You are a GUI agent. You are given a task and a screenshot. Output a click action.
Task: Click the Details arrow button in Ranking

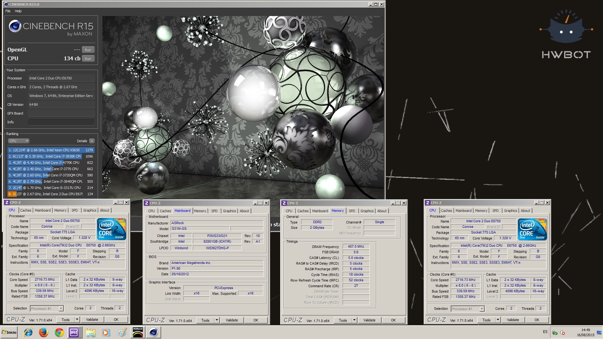click(92, 141)
